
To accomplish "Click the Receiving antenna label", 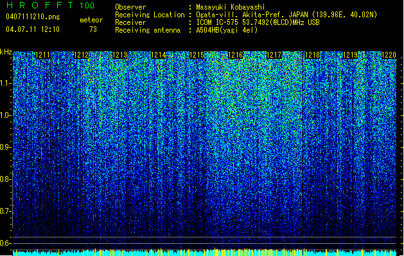I will point(148,30).
